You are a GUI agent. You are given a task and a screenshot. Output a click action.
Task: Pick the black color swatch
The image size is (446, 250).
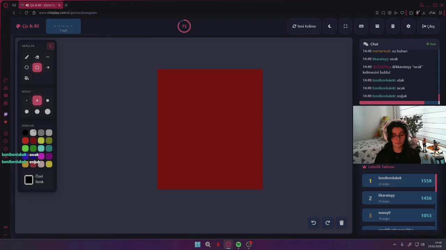pos(25,133)
